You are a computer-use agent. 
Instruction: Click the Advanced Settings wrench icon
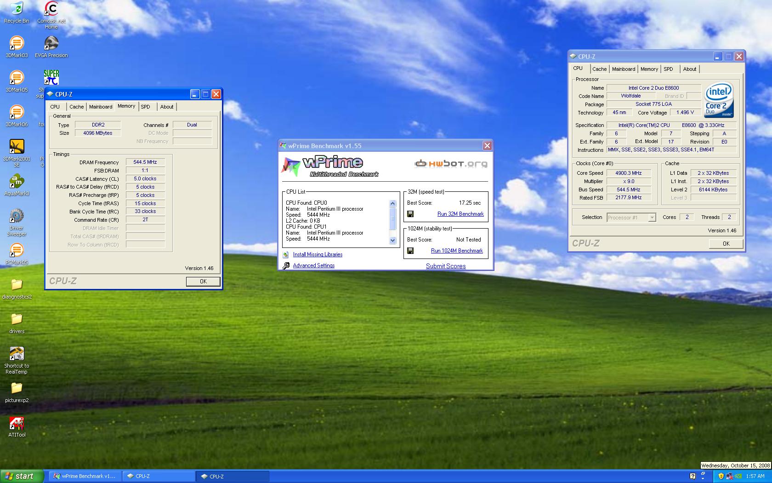285,265
